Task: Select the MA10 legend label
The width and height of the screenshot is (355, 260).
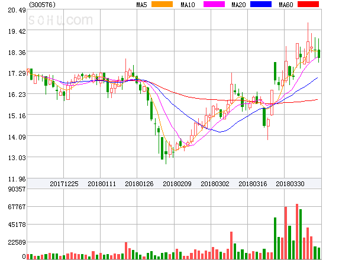Action: (x=188, y=5)
